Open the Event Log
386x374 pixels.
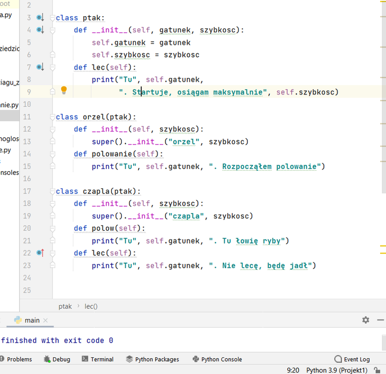click(352, 359)
